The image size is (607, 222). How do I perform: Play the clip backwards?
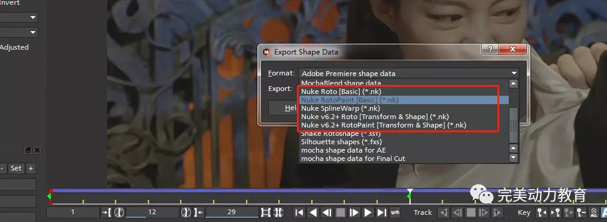tap(314, 212)
